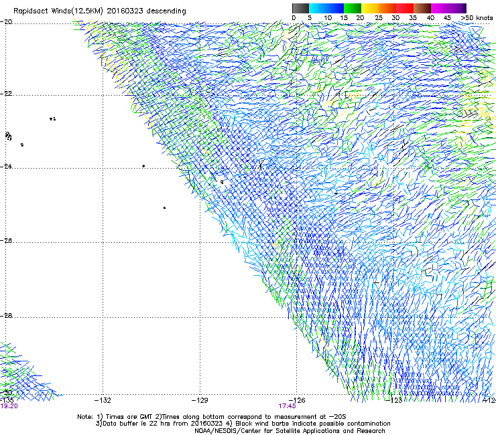Click the '20160323 descending' date text
Screen dimensions: 496x435
(147, 11)
